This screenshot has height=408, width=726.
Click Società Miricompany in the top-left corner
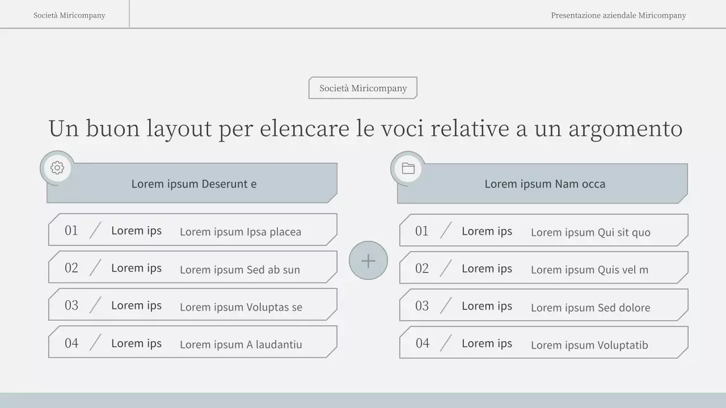click(69, 15)
